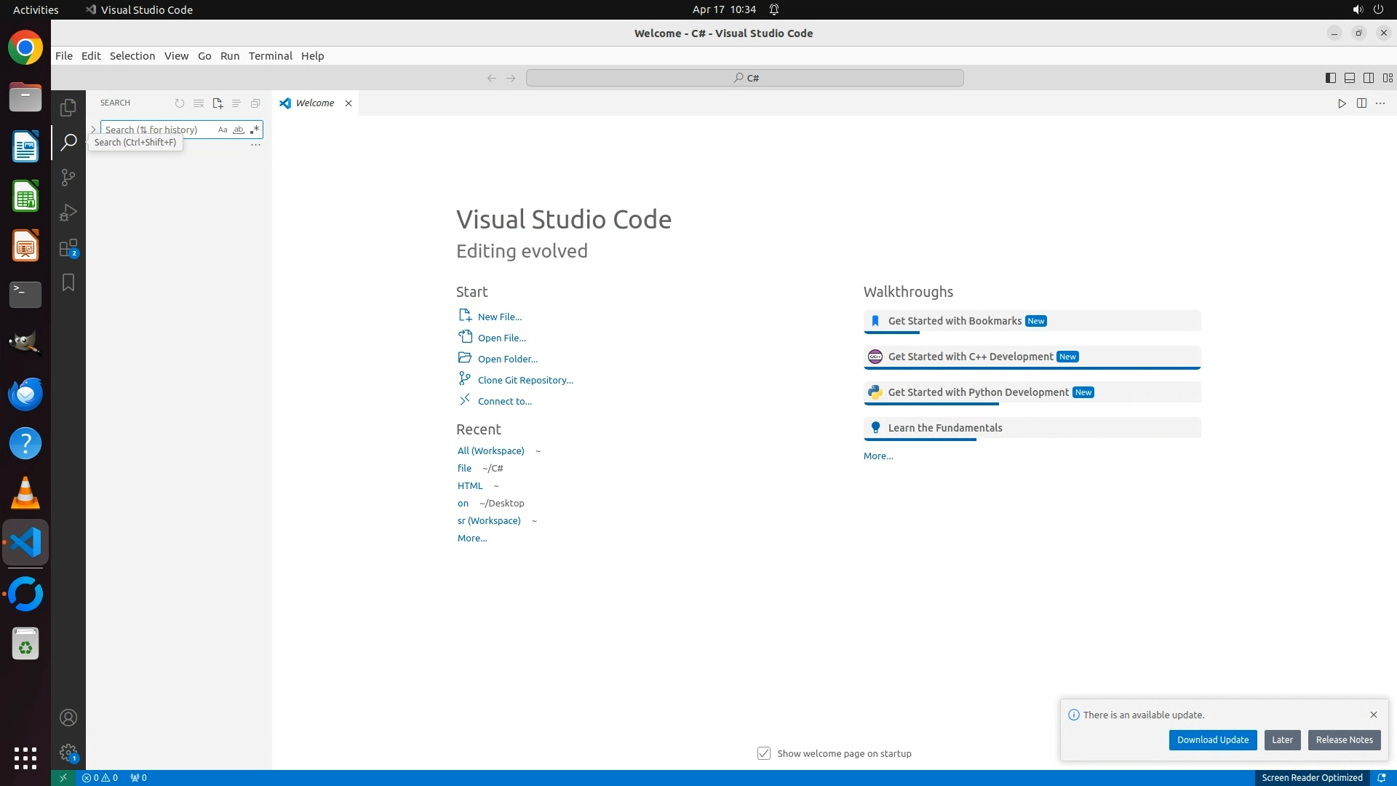Expand the Toggle Replace chevron
1397x786 pixels.
93,130
